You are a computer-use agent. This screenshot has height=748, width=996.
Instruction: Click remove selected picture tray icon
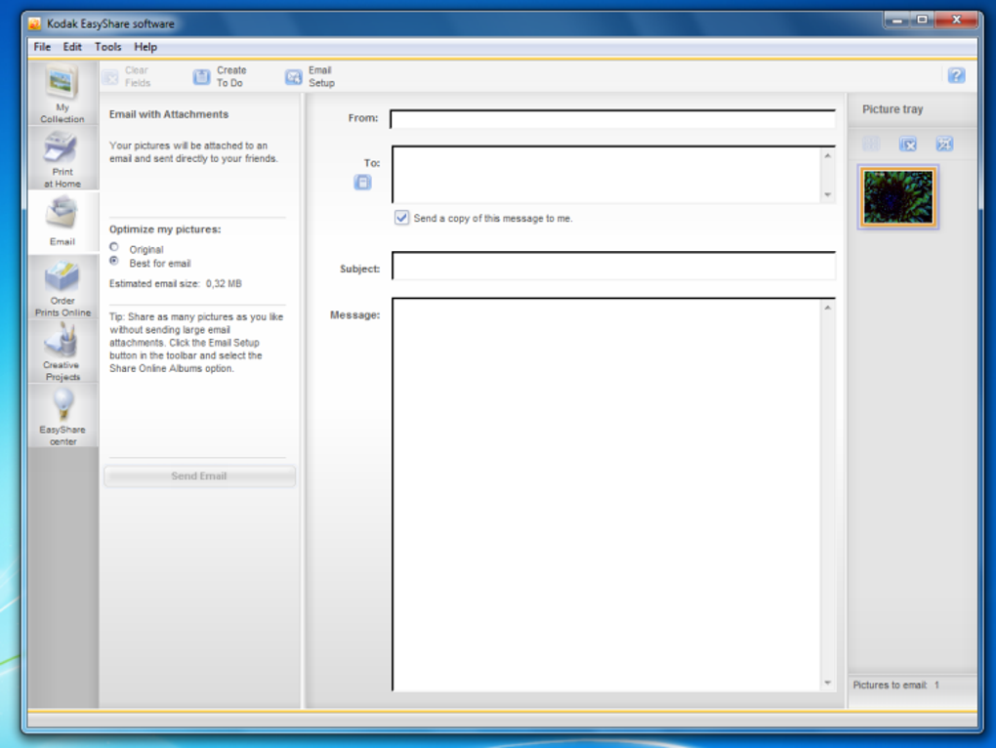[x=908, y=145]
